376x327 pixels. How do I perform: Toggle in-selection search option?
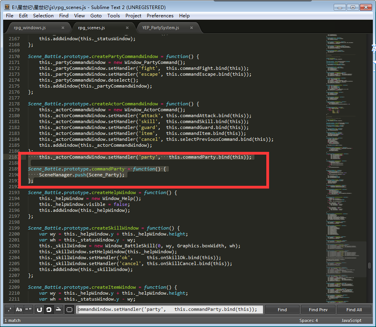coord(58,310)
